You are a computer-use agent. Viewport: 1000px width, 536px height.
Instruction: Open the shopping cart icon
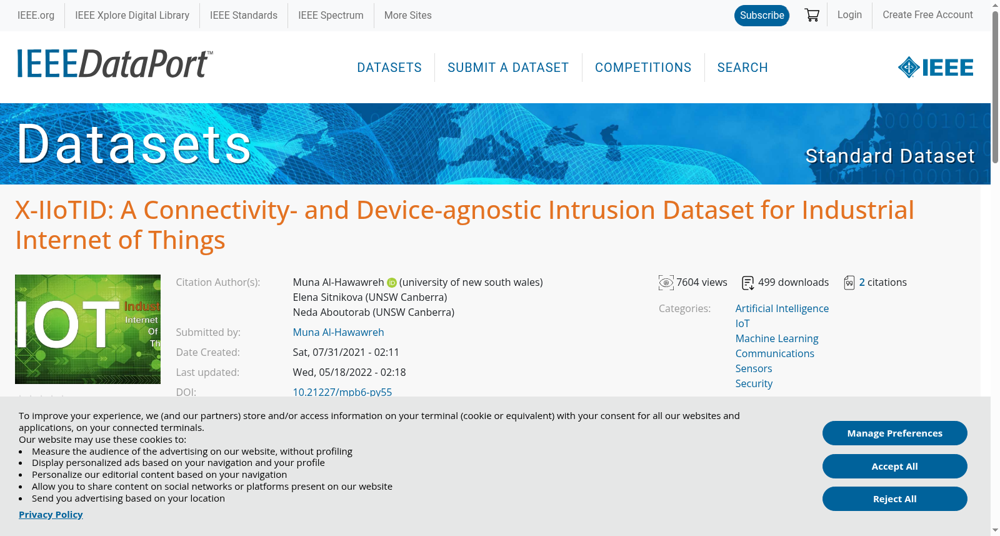pyautogui.click(x=812, y=15)
